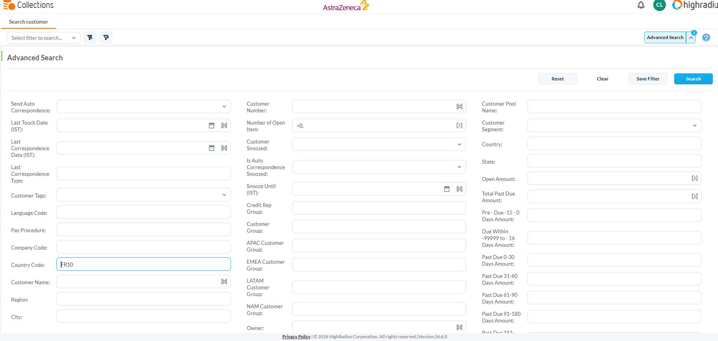Open calendar picker for Last Correspondence Date
The height and width of the screenshot is (341, 718).
212,148
